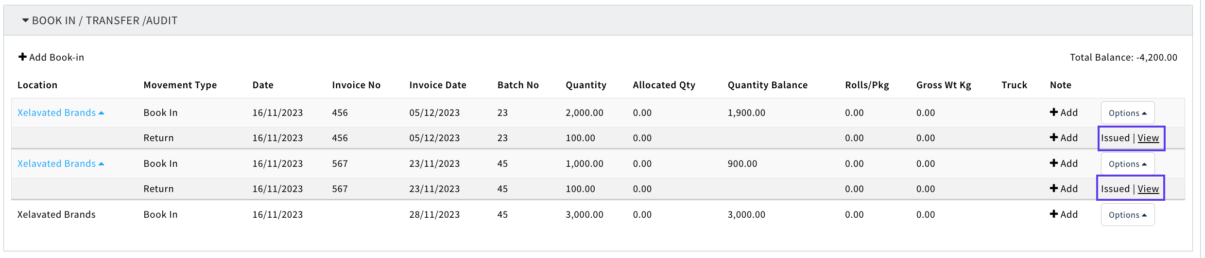The image size is (1205, 258).
Task: Add a note to the 3,000.00 quantity row
Action: pyautogui.click(x=1064, y=214)
